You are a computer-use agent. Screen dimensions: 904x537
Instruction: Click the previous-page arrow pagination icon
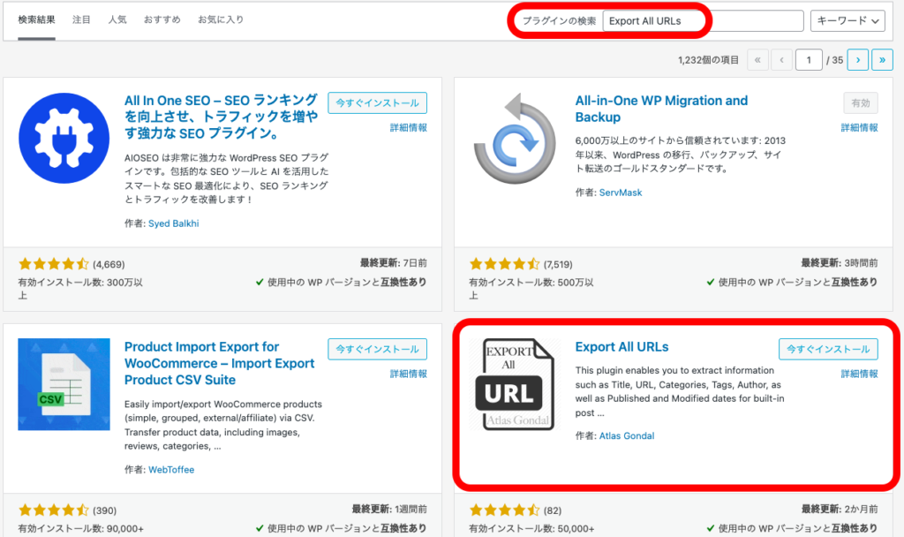pos(781,59)
